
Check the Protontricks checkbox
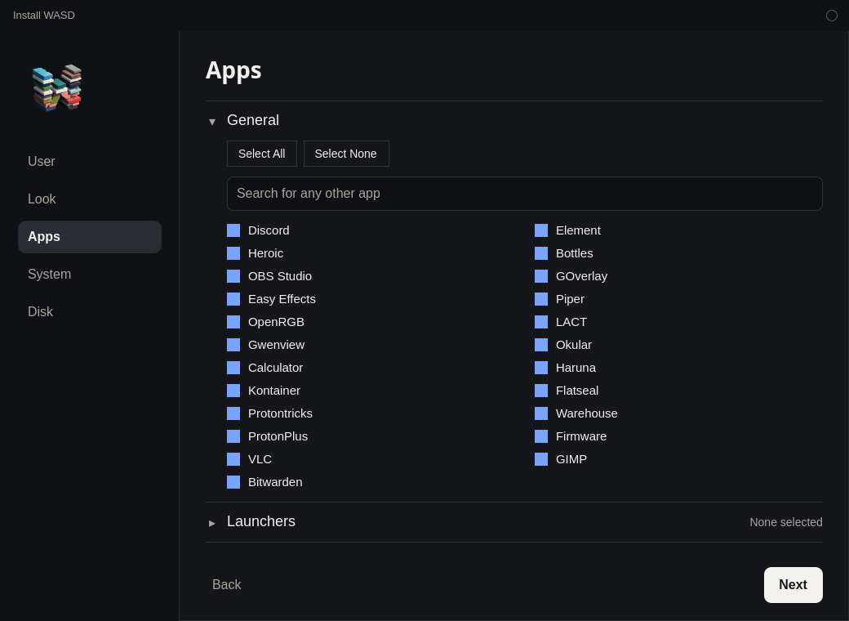233,413
